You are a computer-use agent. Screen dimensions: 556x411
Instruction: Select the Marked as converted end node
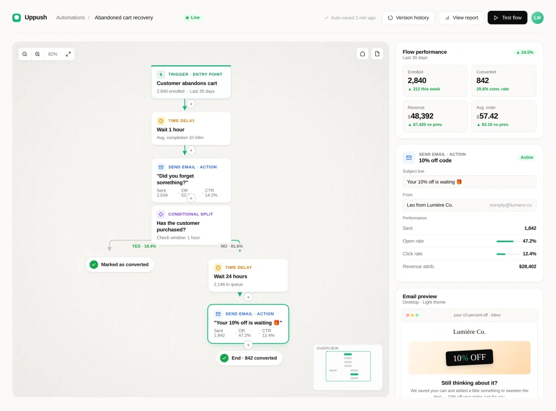(120, 264)
